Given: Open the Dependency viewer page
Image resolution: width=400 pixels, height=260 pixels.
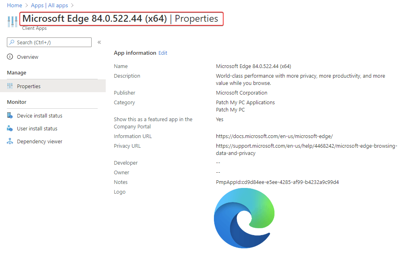Looking at the screenshot, I should coord(40,142).
